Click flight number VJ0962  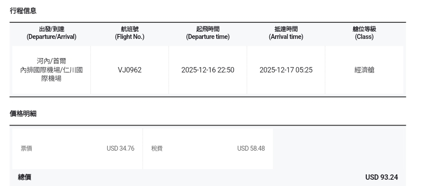pyautogui.click(x=130, y=70)
